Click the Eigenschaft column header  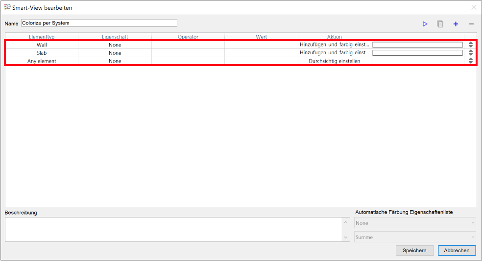pyautogui.click(x=115, y=37)
